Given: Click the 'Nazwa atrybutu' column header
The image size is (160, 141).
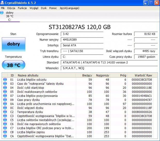Looking at the screenshot, I should tap(46, 75).
